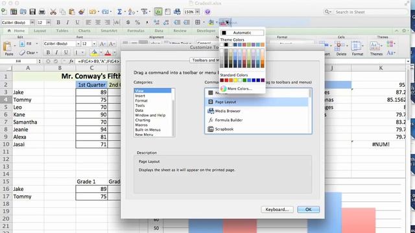Select the dark red standard color swatch

[222, 80]
